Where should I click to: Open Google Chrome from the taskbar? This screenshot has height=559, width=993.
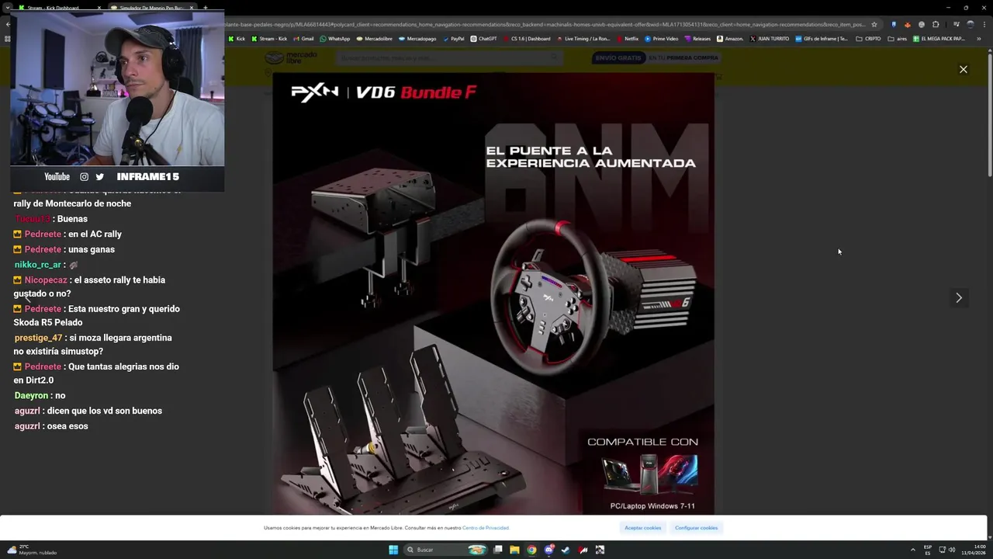[531, 550]
